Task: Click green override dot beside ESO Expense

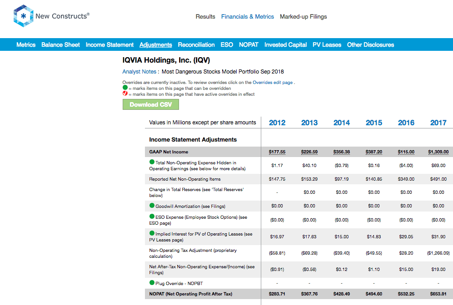Action: click(x=152, y=216)
